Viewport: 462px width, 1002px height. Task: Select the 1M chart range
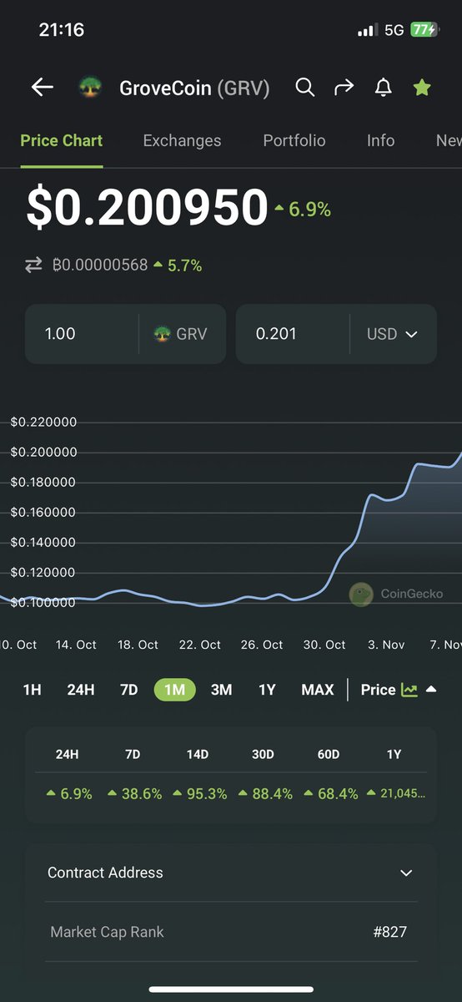click(174, 690)
